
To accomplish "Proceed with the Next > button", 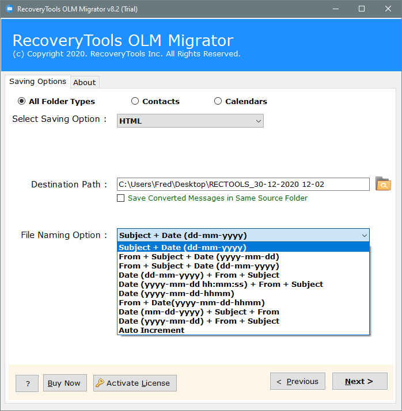I will tap(360, 381).
